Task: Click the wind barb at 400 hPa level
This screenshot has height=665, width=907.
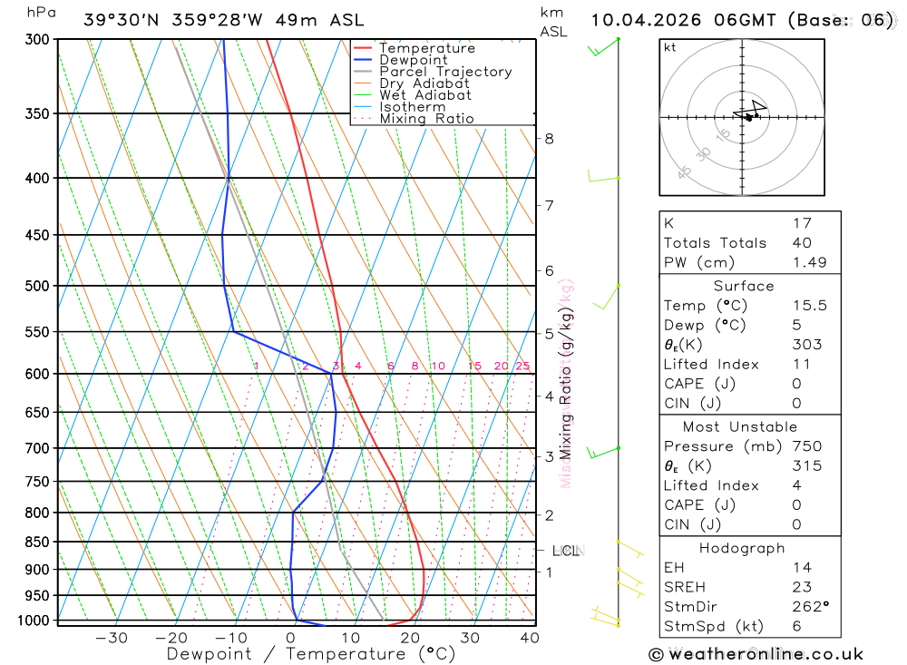Action: point(604,176)
